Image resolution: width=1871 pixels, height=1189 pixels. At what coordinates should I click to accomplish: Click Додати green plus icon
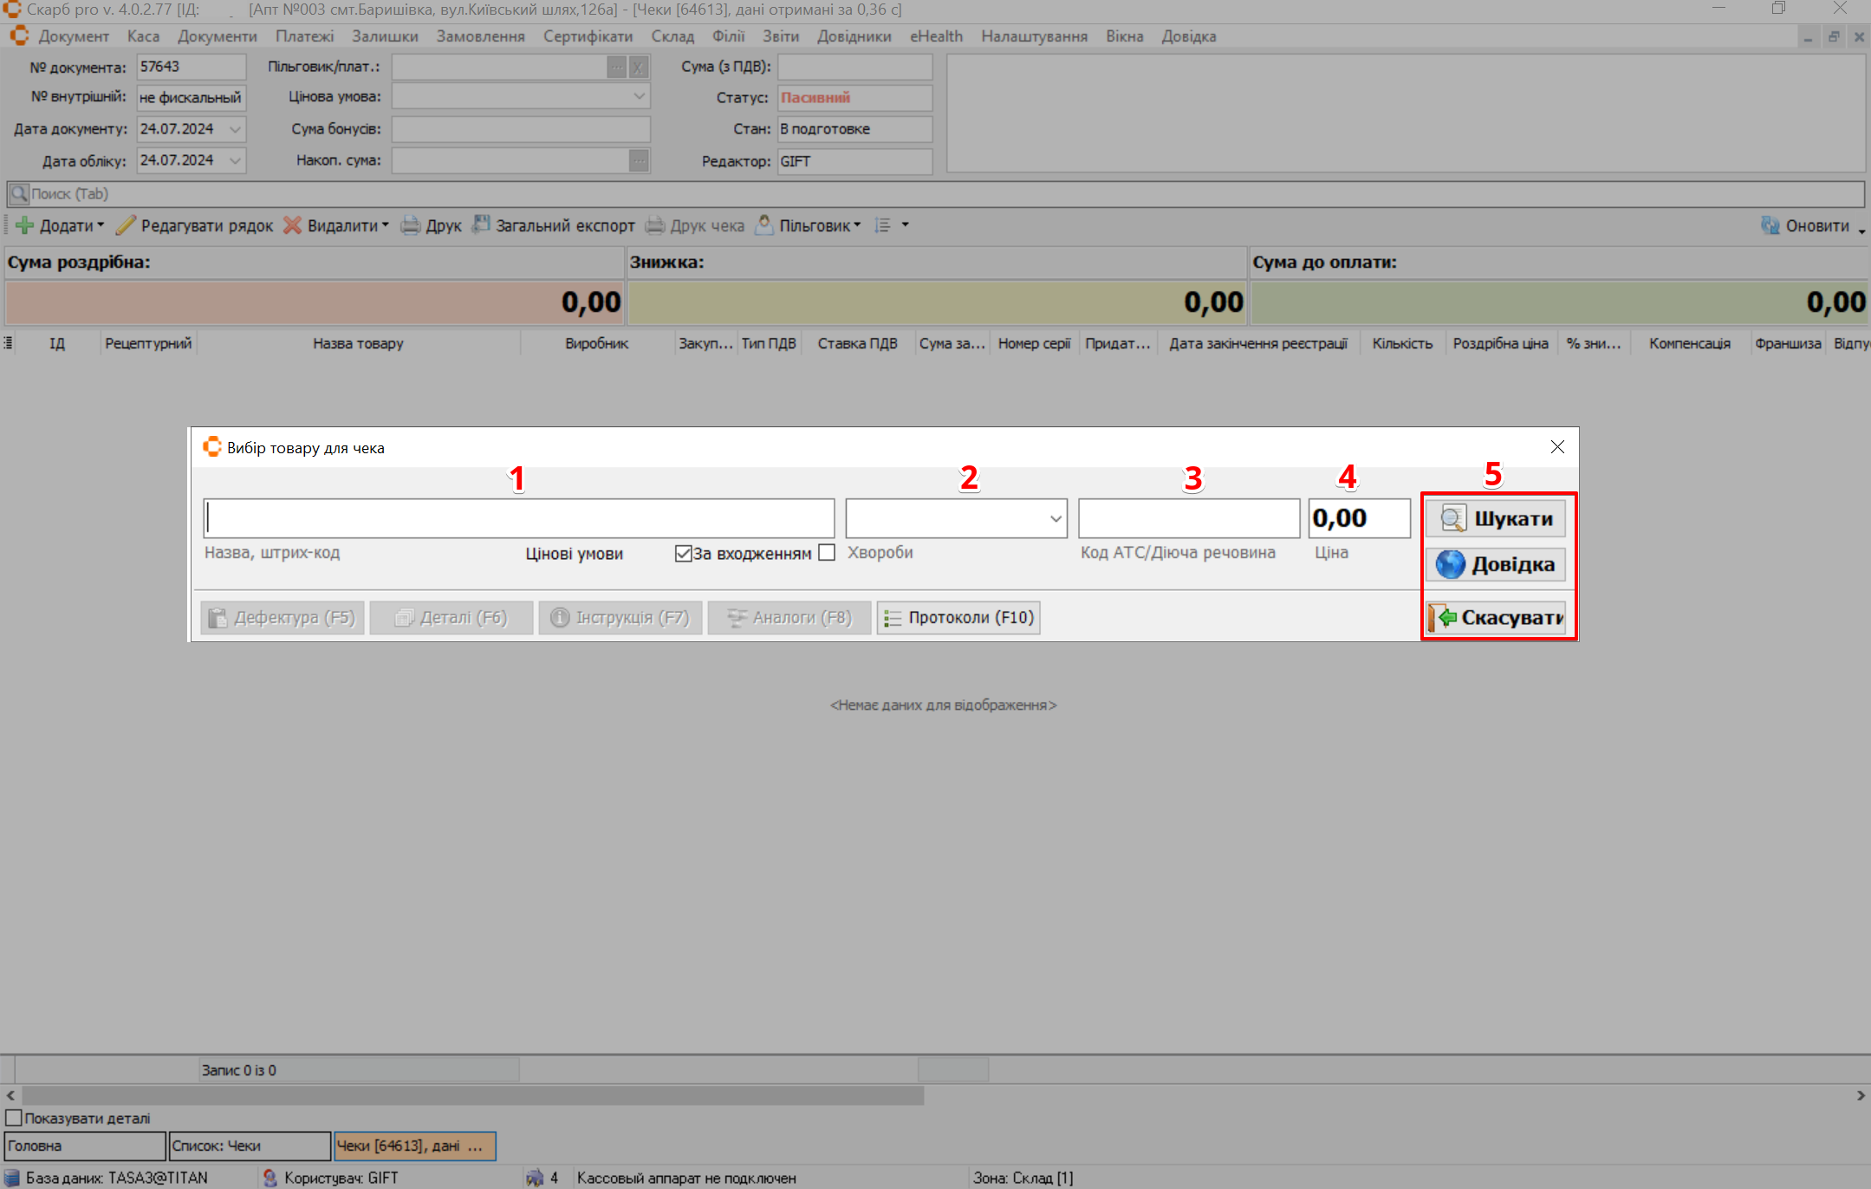pyautogui.click(x=24, y=225)
